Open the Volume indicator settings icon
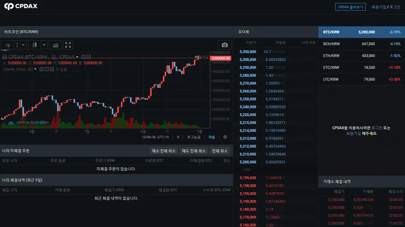 [x=47, y=69]
